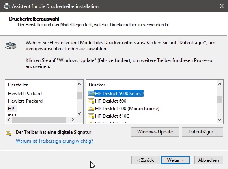228x169 pixels.
Task: Click the signed-driver icon for HP DeskJet 600
Action: 91,101
